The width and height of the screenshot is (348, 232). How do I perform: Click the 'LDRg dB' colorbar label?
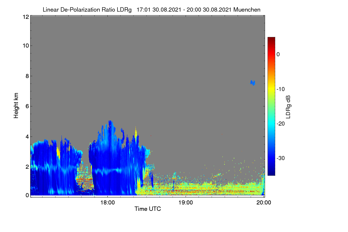click(288, 106)
